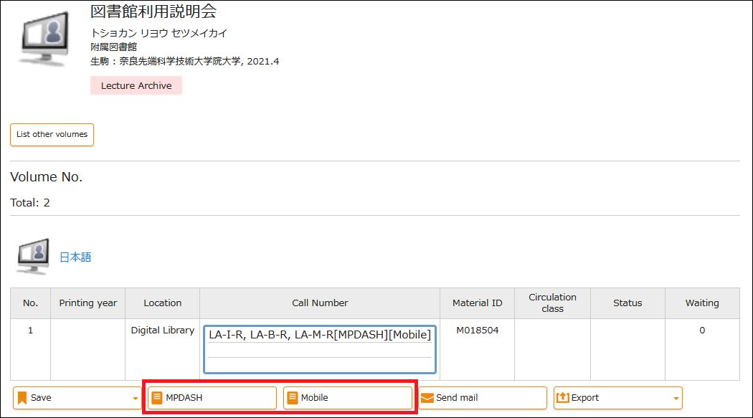Click the 附属図書館 author text
The height and width of the screenshot is (418, 753).
[x=113, y=47]
